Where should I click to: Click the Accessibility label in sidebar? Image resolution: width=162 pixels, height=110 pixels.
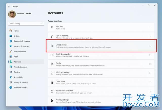18,77
